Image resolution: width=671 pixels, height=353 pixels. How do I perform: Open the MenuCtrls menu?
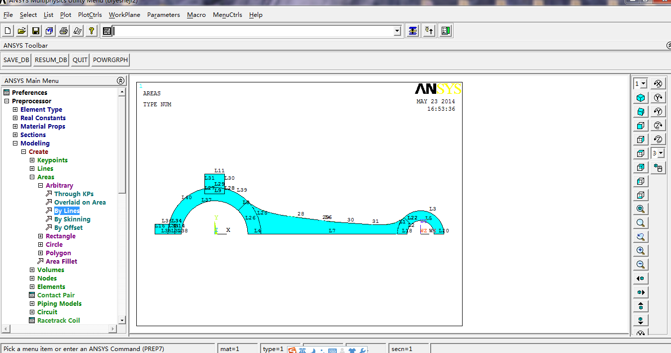(x=227, y=15)
